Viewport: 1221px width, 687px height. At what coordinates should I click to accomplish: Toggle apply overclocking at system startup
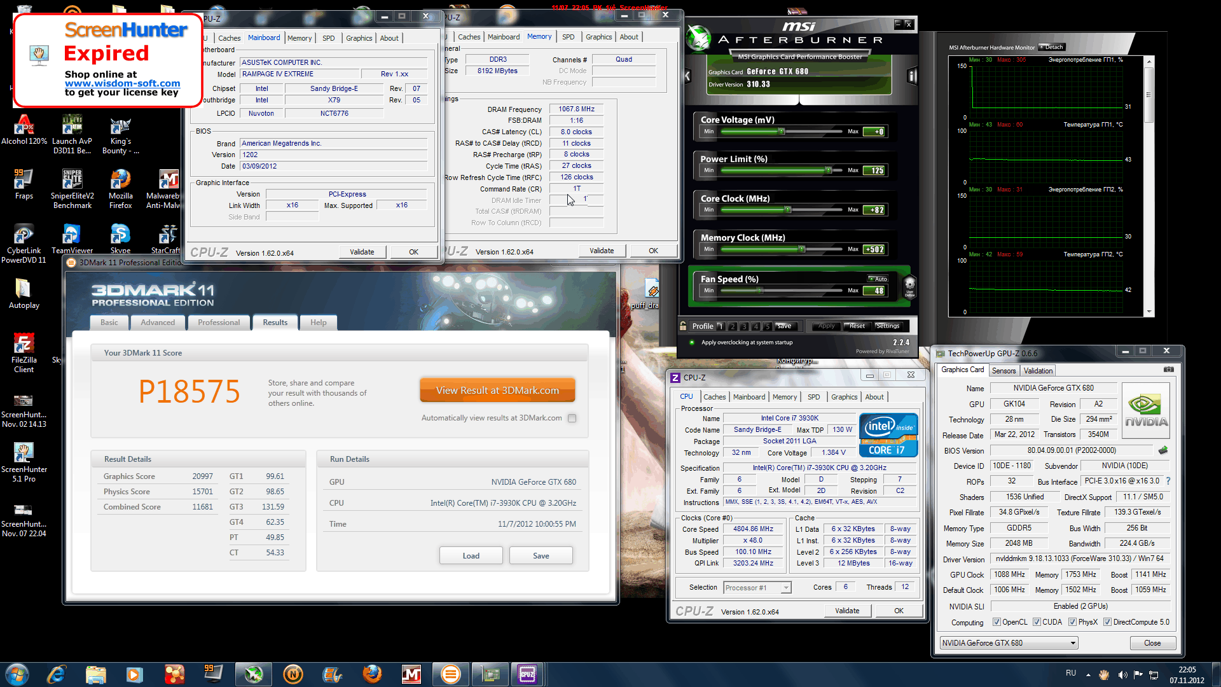tap(692, 343)
